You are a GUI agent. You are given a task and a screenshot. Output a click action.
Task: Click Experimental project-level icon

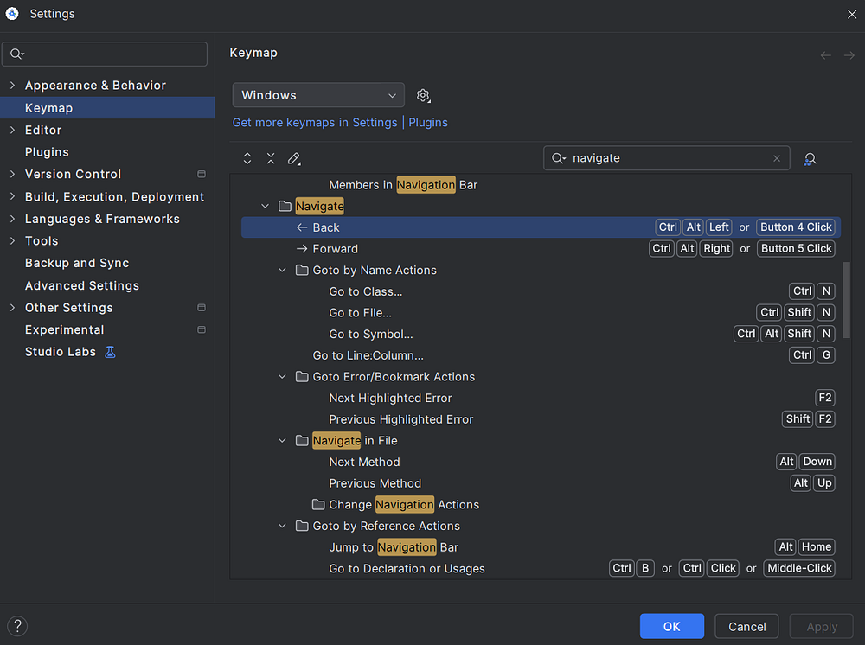tap(202, 329)
